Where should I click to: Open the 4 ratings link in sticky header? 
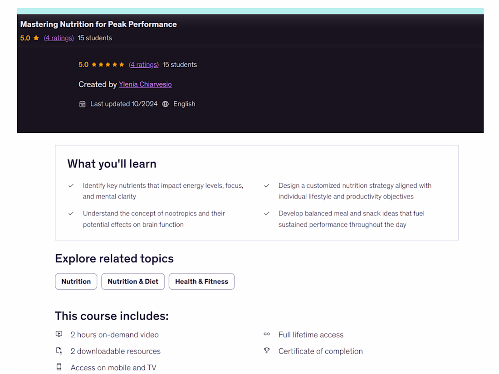click(59, 38)
